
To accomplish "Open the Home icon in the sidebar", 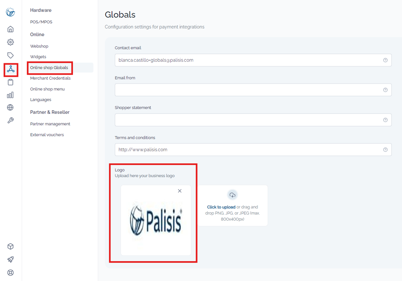I will tap(11, 29).
